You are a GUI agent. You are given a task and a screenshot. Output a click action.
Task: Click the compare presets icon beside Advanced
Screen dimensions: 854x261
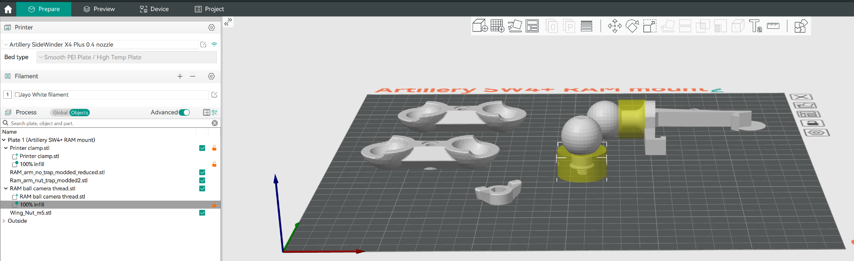[214, 112]
